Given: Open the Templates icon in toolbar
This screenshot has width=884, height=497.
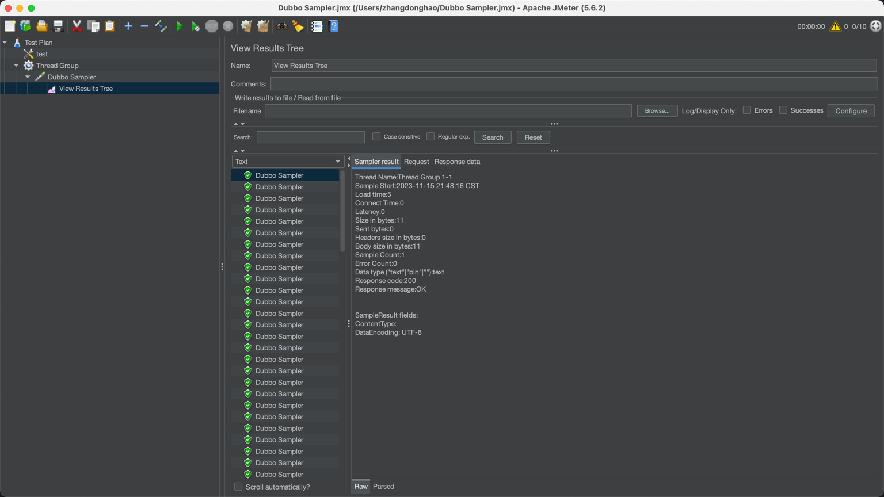Looking at the screenshot, I should 25,26.
